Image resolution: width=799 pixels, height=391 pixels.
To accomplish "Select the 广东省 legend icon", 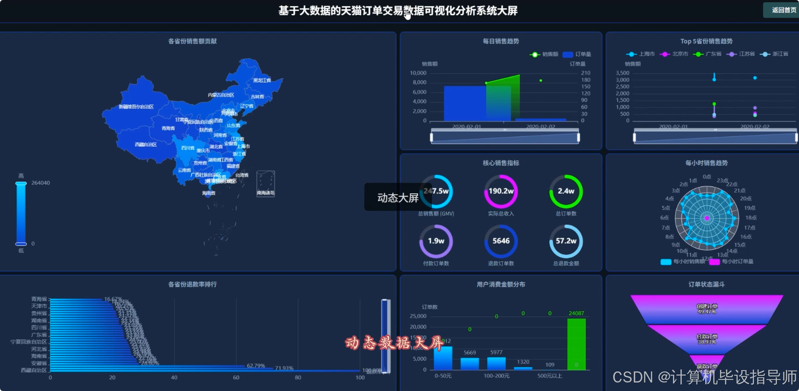I will pos(697,54).
